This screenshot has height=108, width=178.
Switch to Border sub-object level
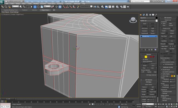coord(148,57)
